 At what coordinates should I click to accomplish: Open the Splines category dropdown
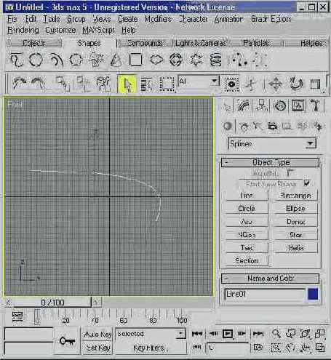(272, 143)
